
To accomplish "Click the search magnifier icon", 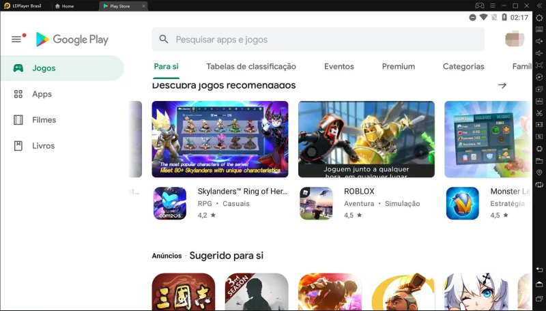I will pyautogui.click(x=164, y=40).
